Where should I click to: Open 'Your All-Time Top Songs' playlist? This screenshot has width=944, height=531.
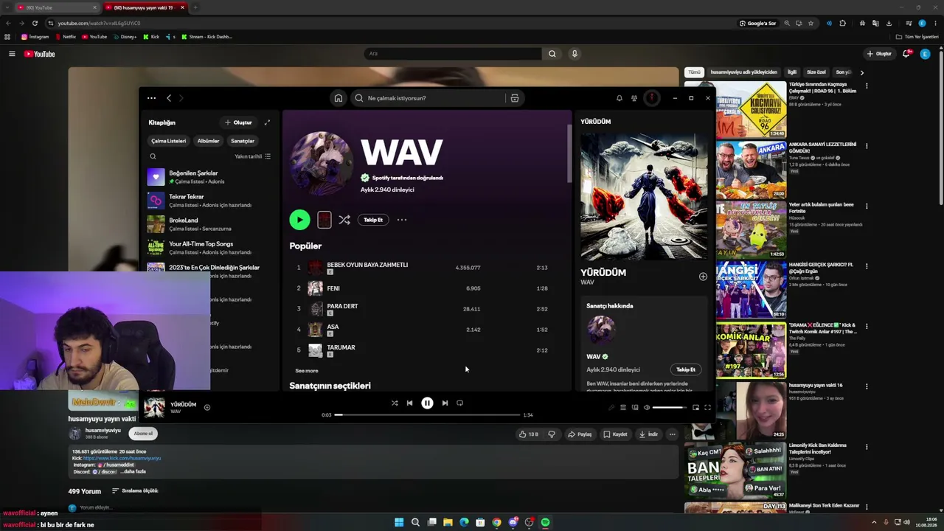[210, 248]
